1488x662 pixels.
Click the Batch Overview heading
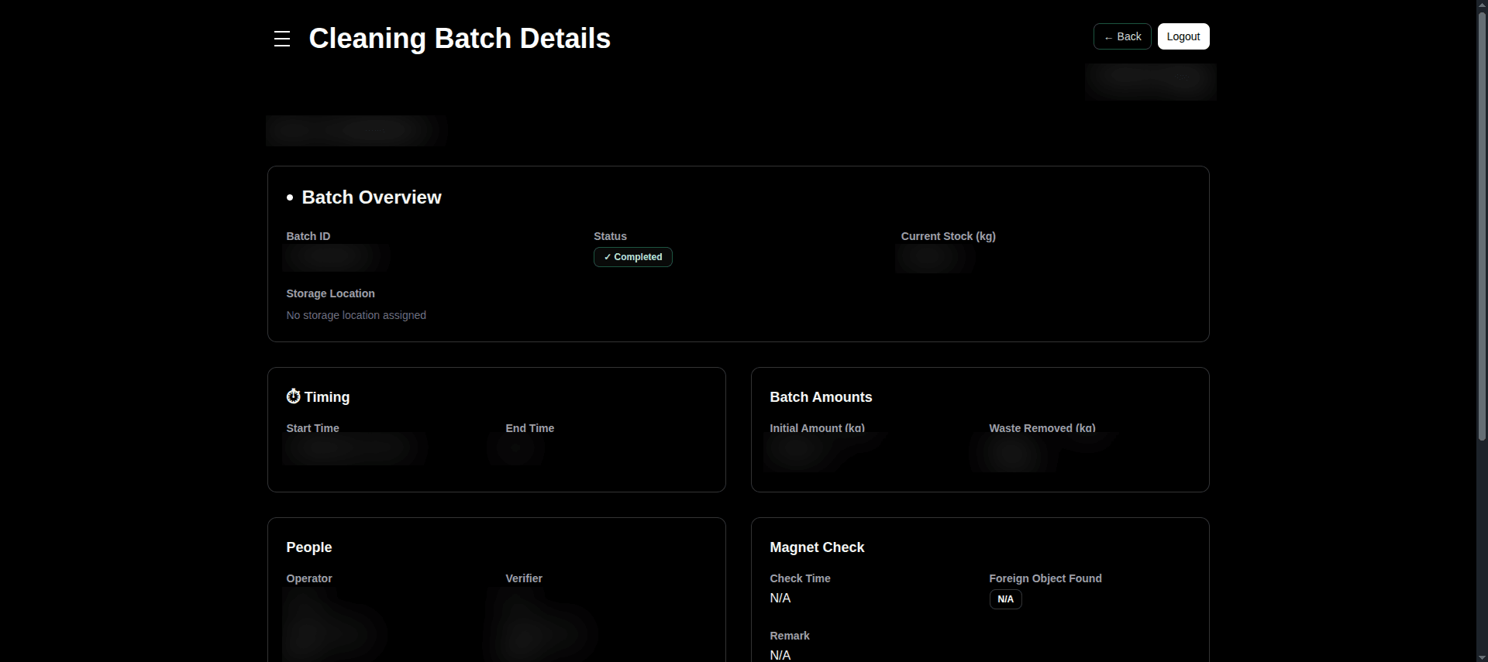(x=371, y=197)
